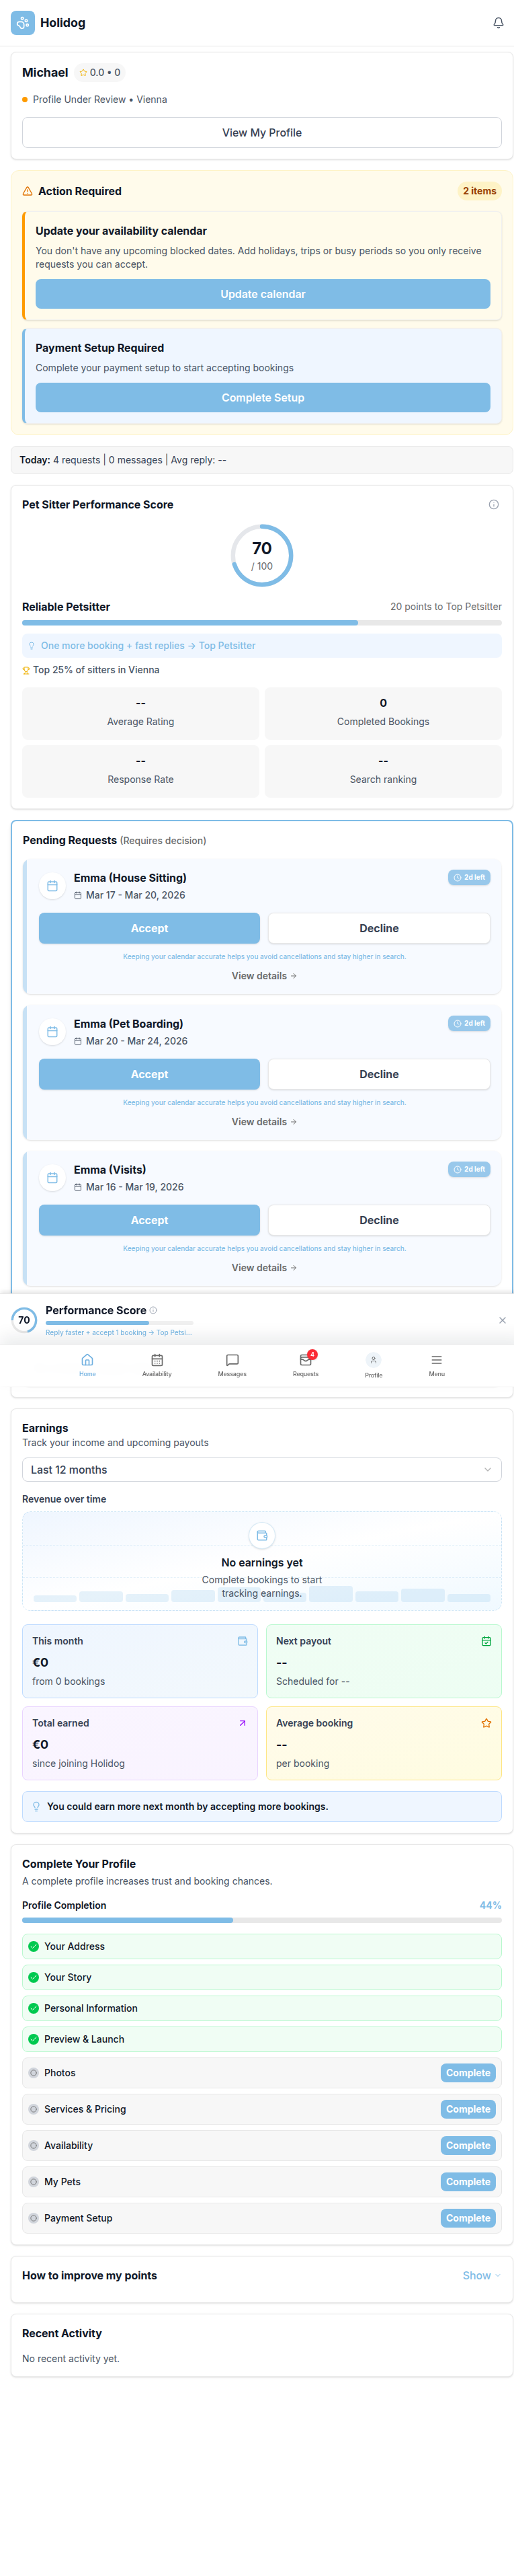
Task: Complete the Photos profile step
Action: click(468, 2073)
